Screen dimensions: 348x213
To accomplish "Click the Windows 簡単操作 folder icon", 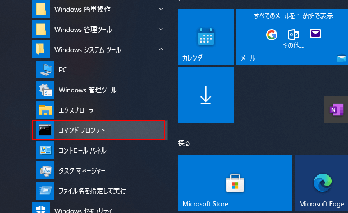I will (x=41, y=9).
